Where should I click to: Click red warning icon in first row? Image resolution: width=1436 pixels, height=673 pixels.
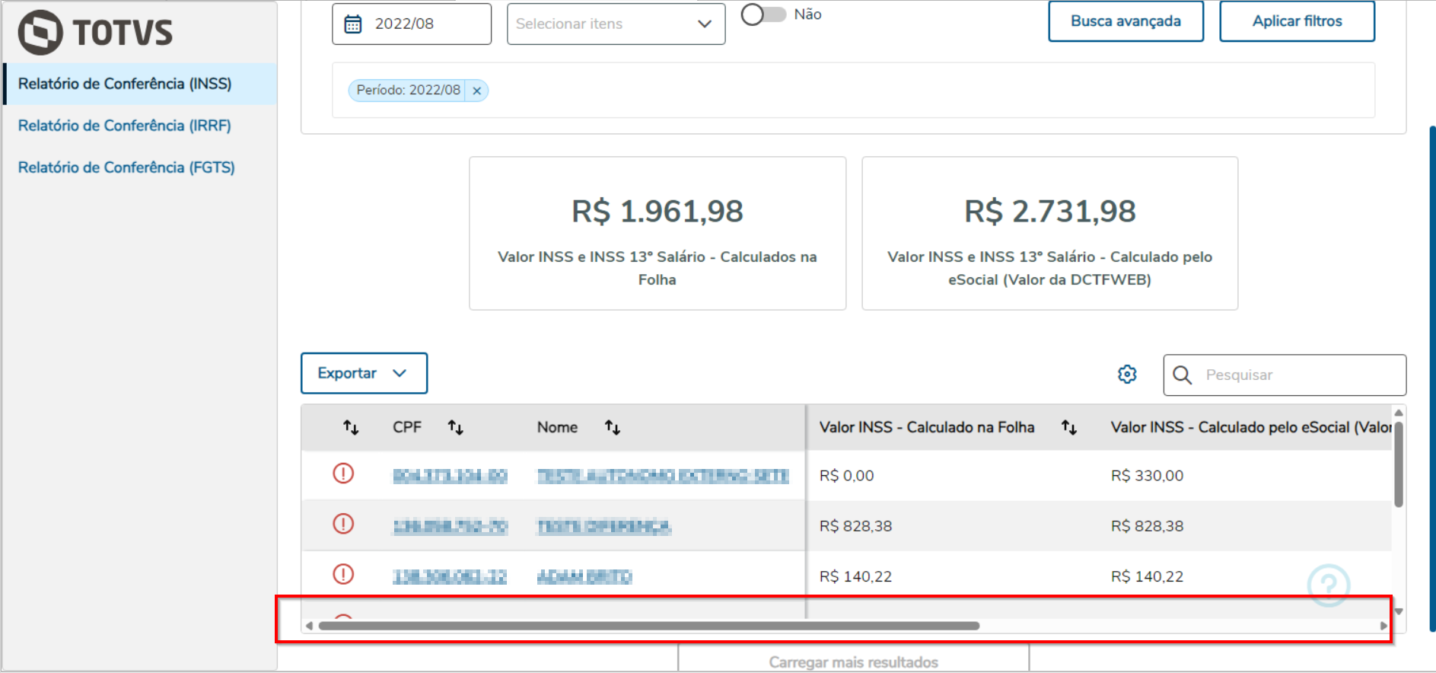tap(343, 474)
